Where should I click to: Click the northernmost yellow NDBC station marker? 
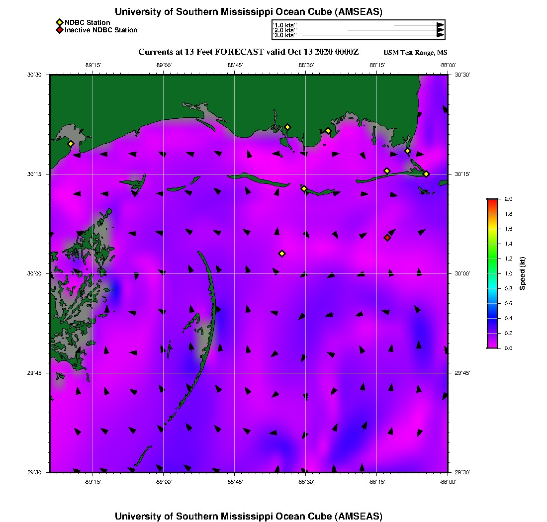pos(287,127)
